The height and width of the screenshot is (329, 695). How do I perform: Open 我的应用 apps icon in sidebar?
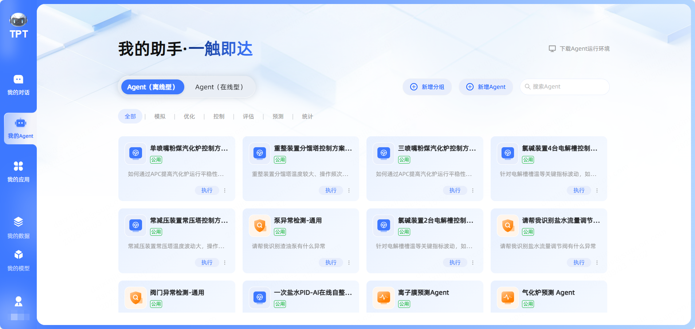coord(18,166)
